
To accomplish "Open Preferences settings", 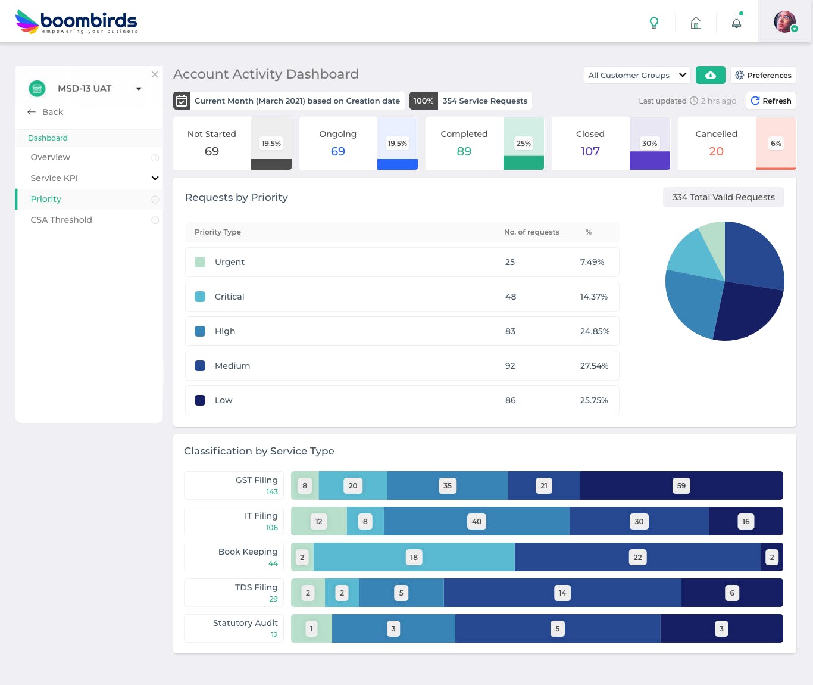I will [x=763, y=75].
